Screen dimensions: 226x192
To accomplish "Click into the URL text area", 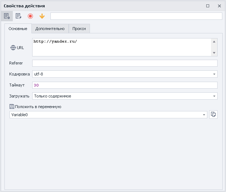I will pyautogui.click(x=121, y=47).
